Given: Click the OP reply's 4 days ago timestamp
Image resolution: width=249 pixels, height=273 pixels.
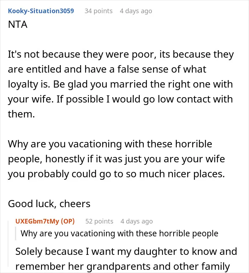Looking at the screenshot, I should [137, 221].
